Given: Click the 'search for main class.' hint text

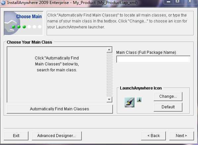Looking at the screenshot, I should click(57, 70).
